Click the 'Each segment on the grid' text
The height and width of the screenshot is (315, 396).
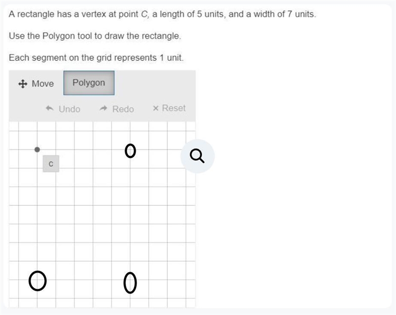coord(96,57)
